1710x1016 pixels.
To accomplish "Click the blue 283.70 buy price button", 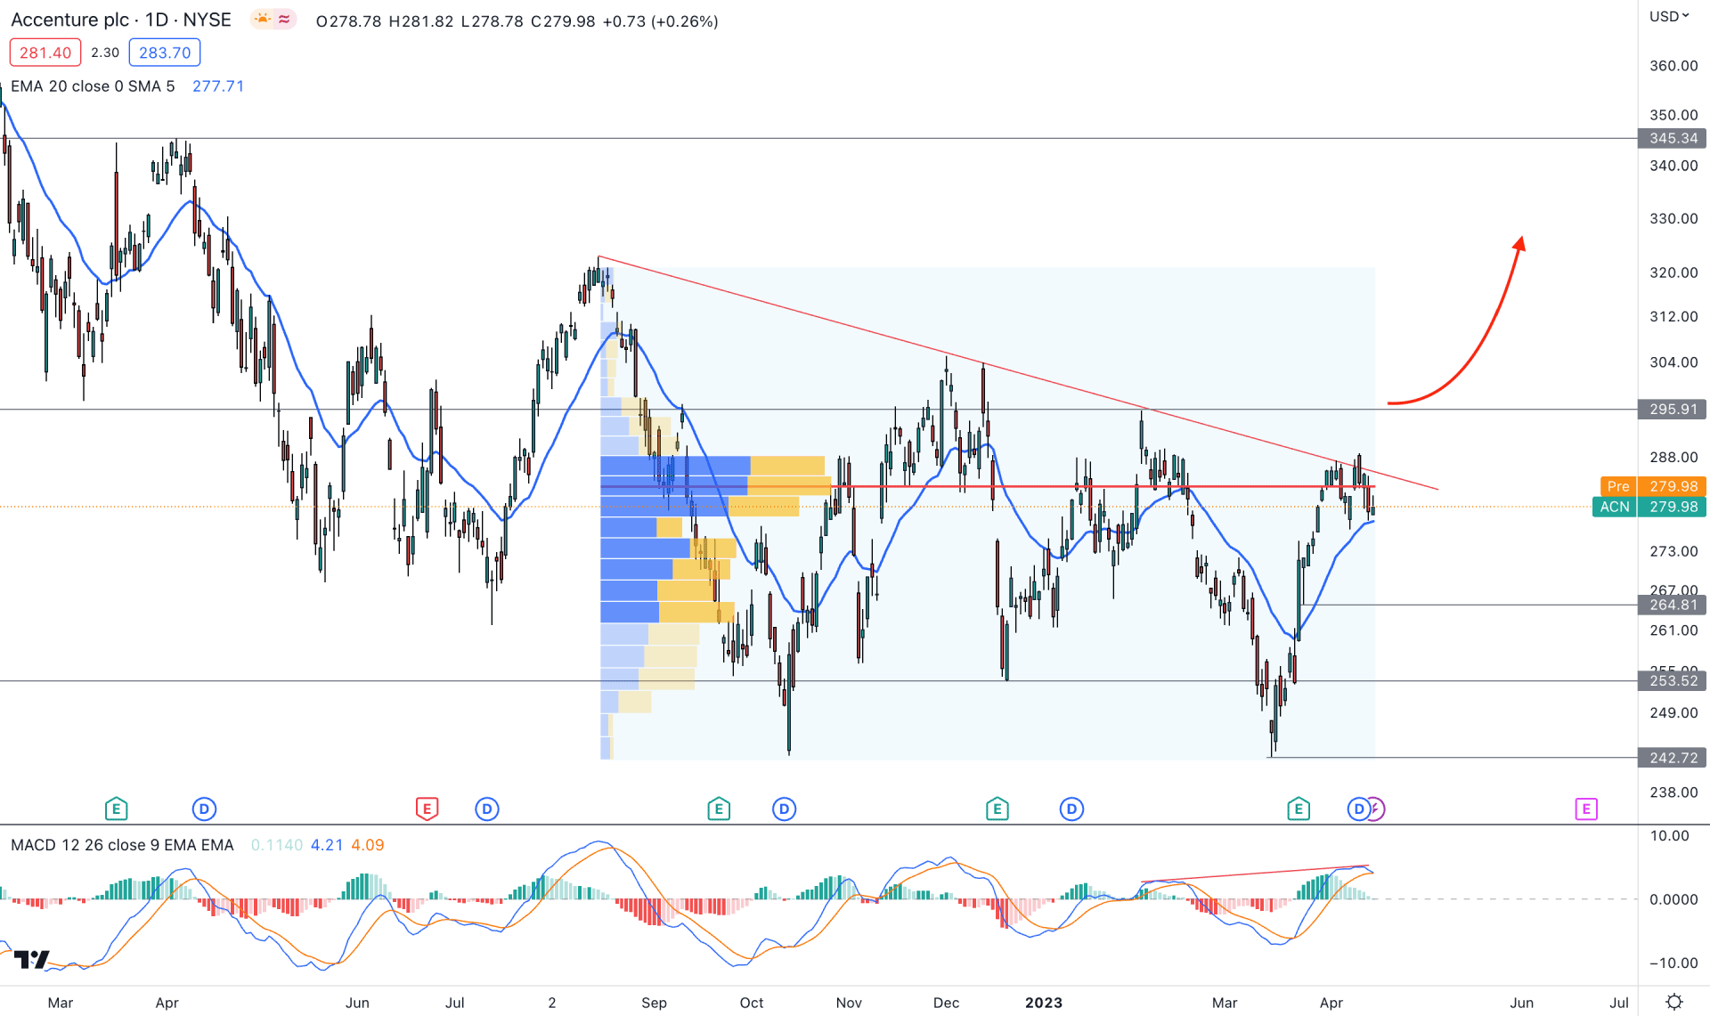I will [x=165, y=53].
